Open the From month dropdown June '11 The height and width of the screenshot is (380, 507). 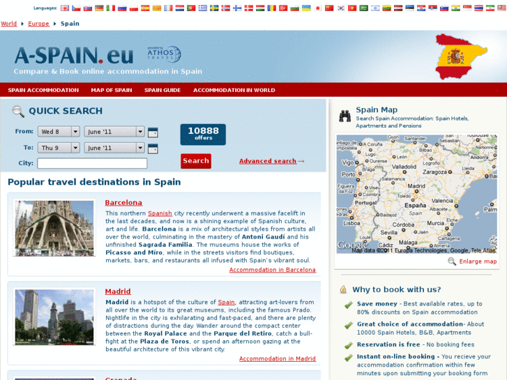(x=114, y=132)
